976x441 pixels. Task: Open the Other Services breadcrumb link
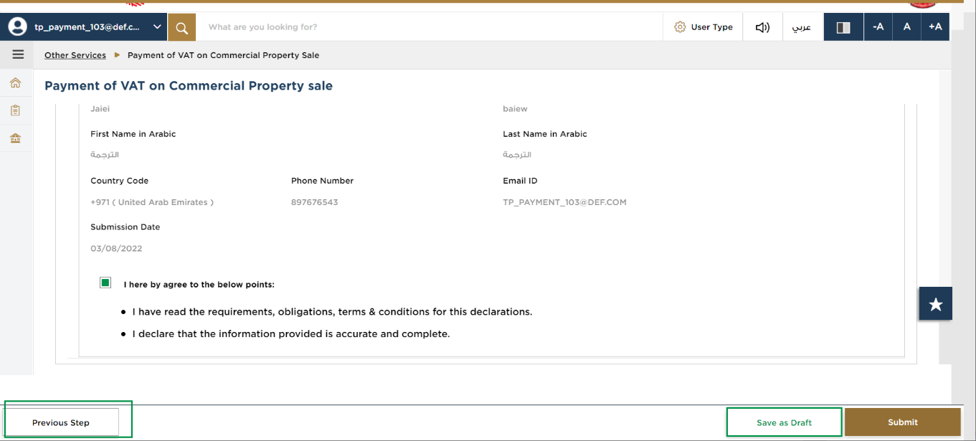pos(75,55)
